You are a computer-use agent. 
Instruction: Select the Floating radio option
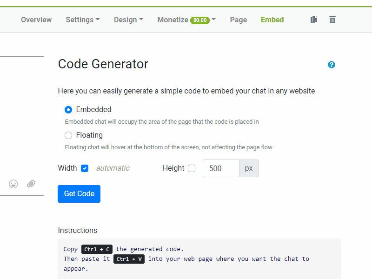pos(68,135)
